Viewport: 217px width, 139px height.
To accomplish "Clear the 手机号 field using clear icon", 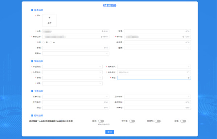I will [183, 37].
